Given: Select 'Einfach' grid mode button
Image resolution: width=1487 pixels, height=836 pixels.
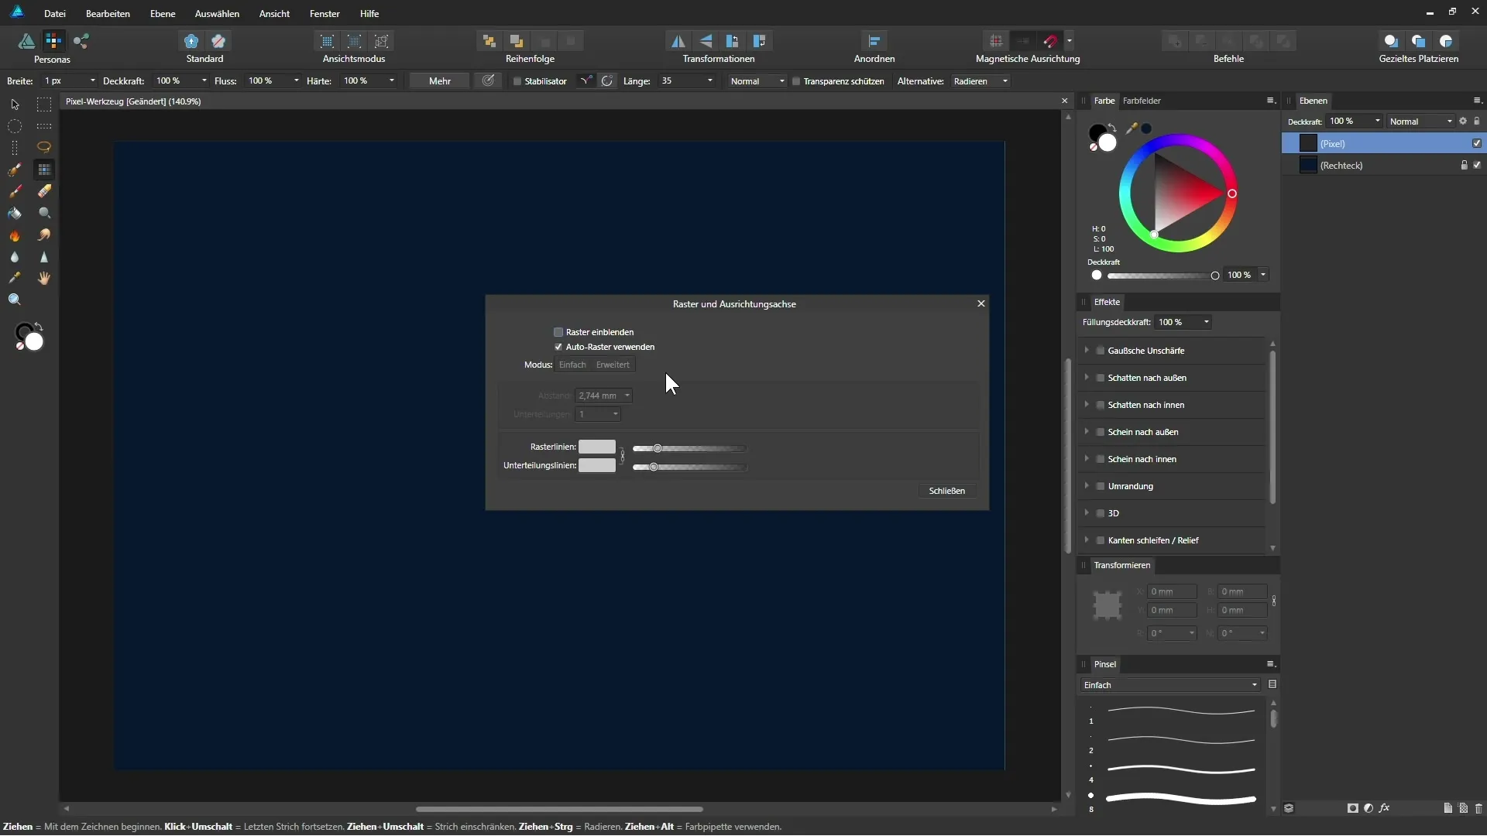Looking at the screenshot, I should (573, 365).
